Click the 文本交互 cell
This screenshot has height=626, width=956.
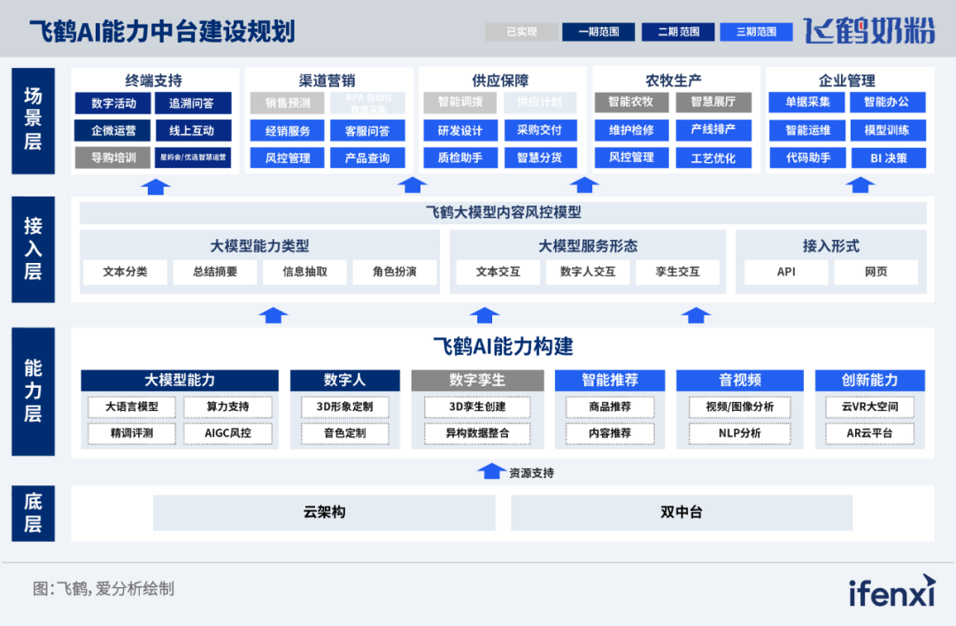click(x=498, y=272)
